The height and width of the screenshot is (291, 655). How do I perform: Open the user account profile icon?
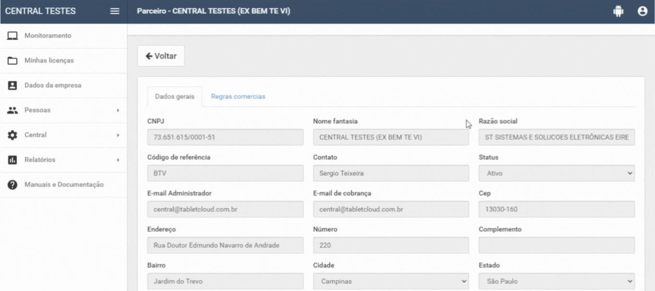tap(643, 12)
